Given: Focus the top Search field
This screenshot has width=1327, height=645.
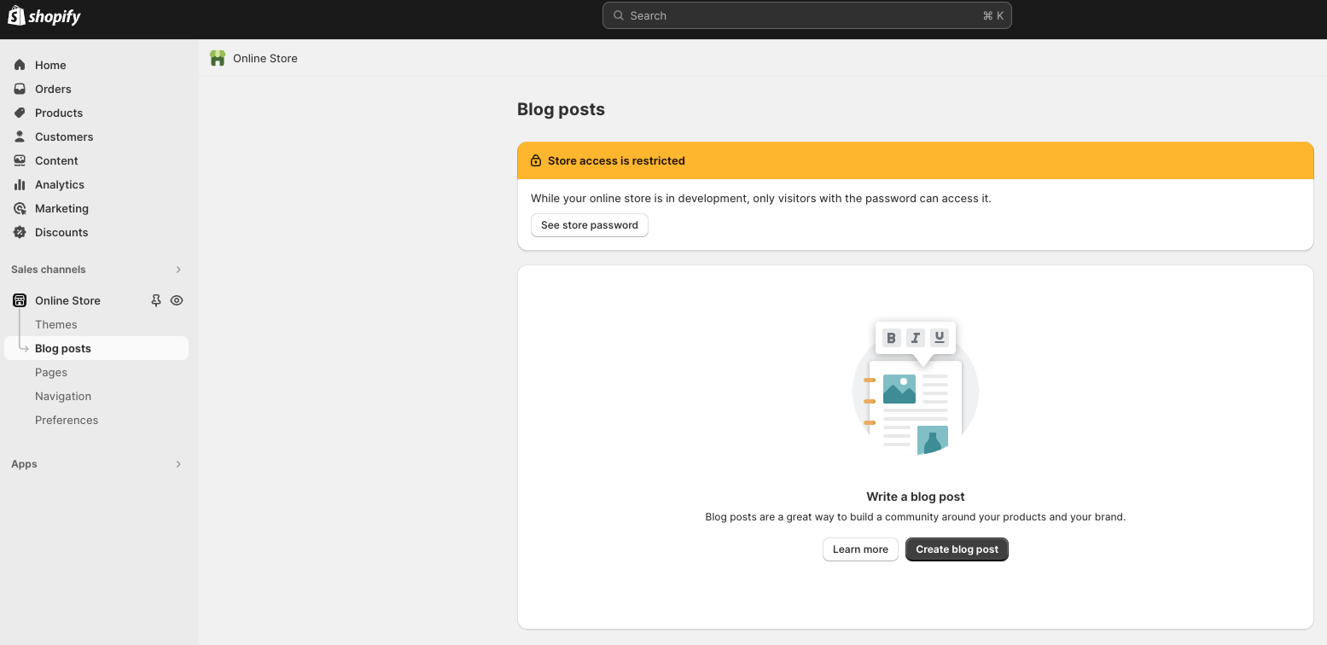Looking at the screenshot, I should tap(806, 15).
